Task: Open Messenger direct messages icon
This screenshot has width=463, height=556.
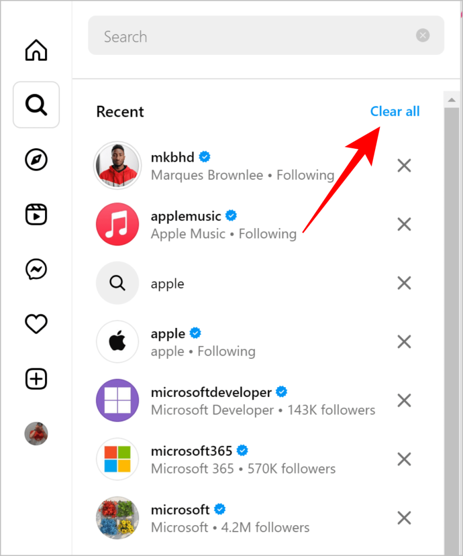Action: pos(36,269)
